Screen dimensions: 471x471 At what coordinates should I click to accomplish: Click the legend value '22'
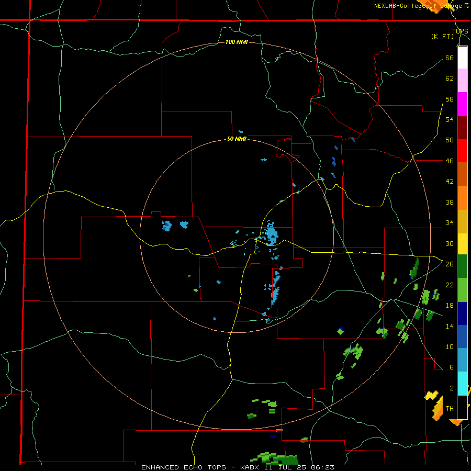coord(450,285)
